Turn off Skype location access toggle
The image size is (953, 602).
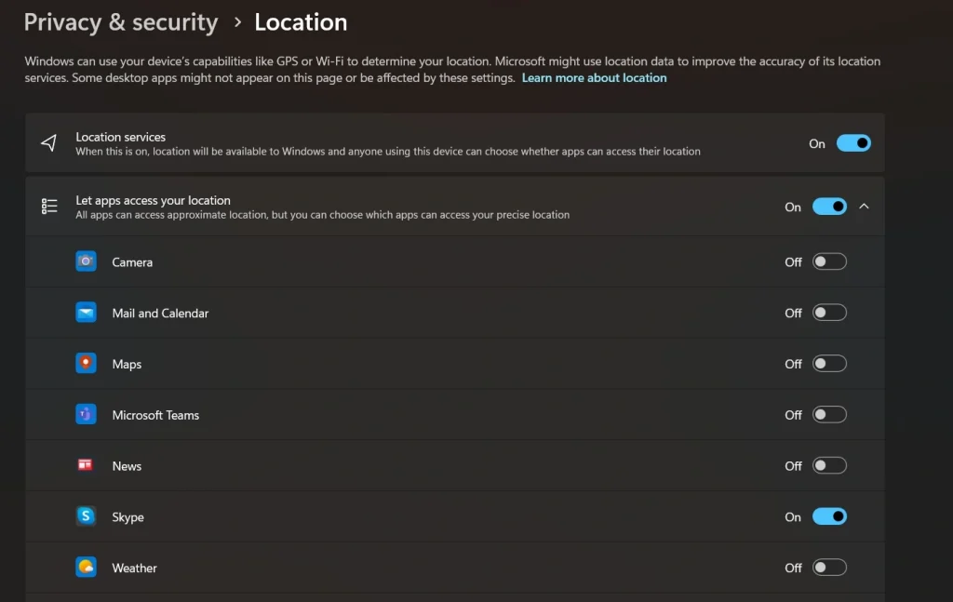point(829,516)
